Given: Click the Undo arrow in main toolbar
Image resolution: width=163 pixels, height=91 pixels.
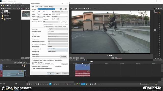Looking at the screenshot, I should tap(19, 6).
